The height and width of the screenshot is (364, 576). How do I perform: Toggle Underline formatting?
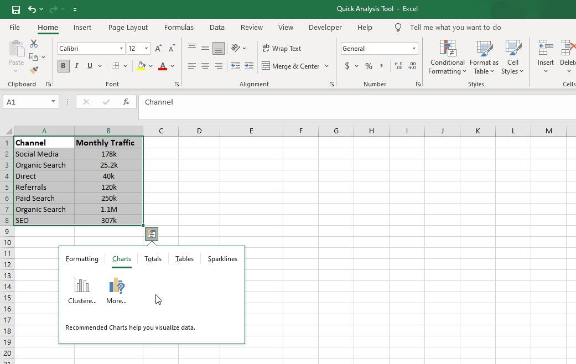pos(89,66)
